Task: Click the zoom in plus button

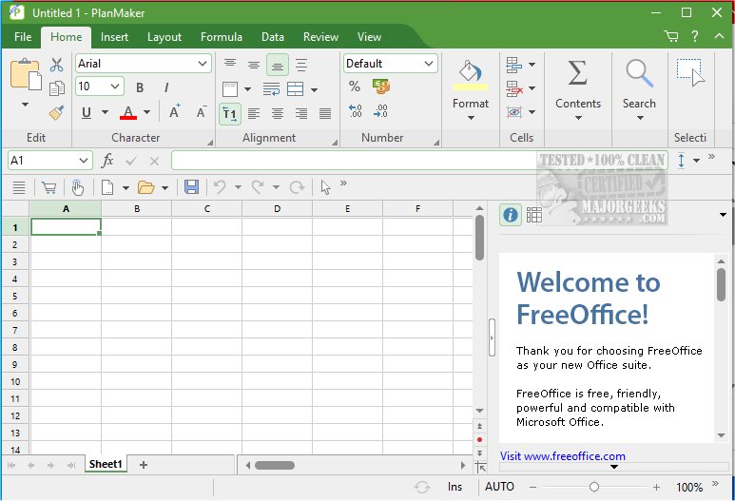Action: (656, 488)
